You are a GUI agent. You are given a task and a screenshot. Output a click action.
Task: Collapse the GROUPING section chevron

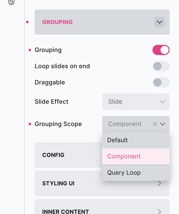[x=159, y=22]
